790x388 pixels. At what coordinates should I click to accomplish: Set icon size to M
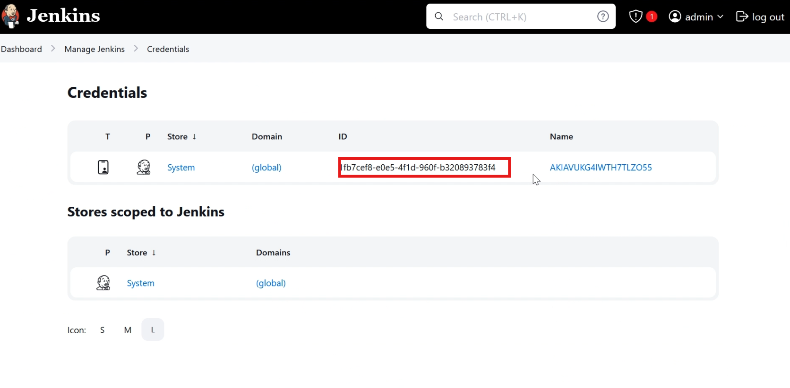(x=128, y=330)
